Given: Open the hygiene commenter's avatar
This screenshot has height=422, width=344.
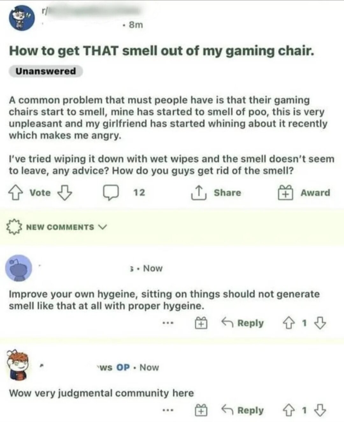Looking at the screenshot, I should coord(19,268).
